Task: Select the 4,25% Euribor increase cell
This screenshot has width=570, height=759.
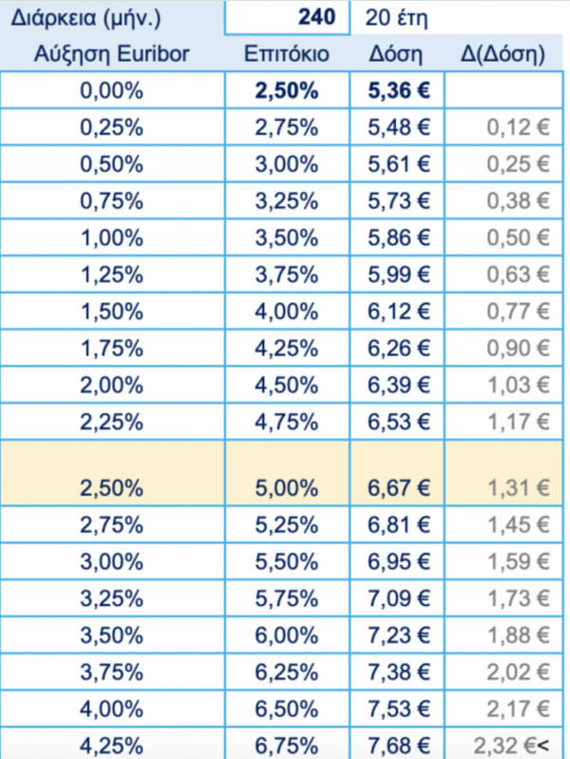Action: point(112,743)
